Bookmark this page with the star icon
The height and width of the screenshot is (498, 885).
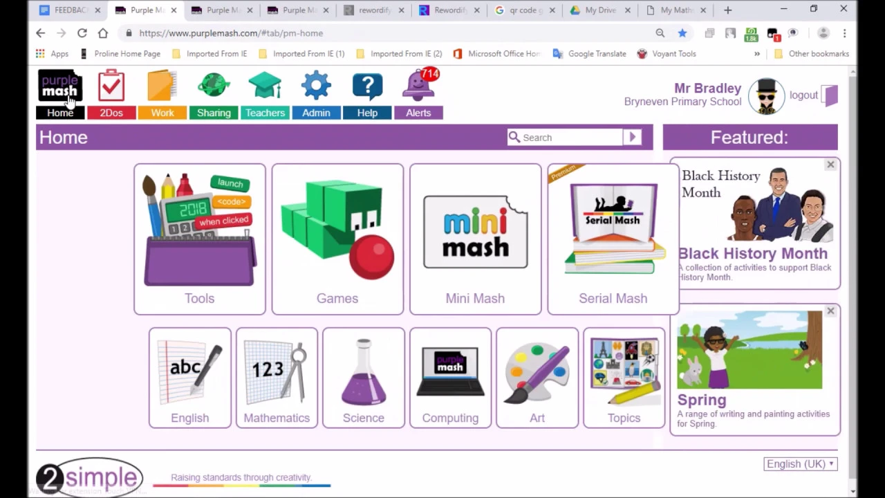(x=682, y=33)
